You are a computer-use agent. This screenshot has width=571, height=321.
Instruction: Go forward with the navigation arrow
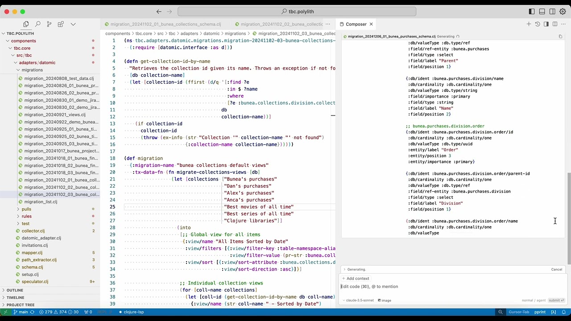170,12
